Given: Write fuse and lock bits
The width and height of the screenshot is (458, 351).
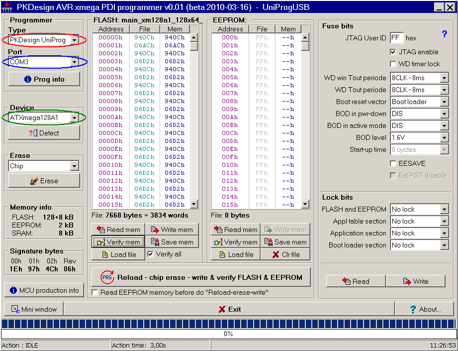Looking at the screenshot, I should point(416,281).
